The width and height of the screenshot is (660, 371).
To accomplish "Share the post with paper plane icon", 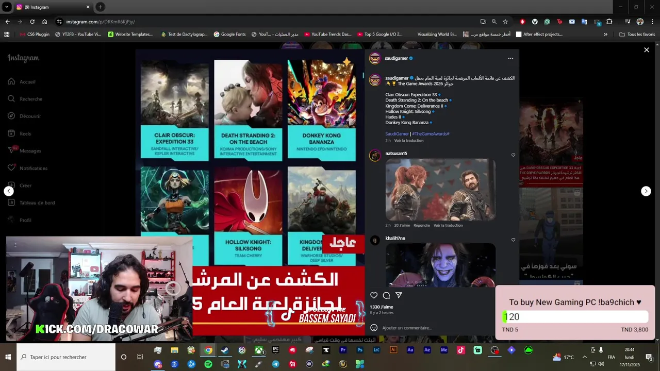I will [x=399, y=295].
